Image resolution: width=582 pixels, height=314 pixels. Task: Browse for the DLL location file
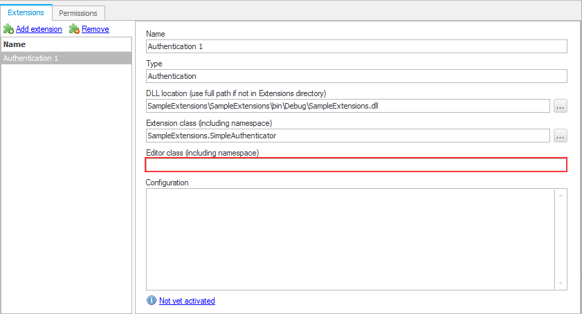click(x=560, y=106)
